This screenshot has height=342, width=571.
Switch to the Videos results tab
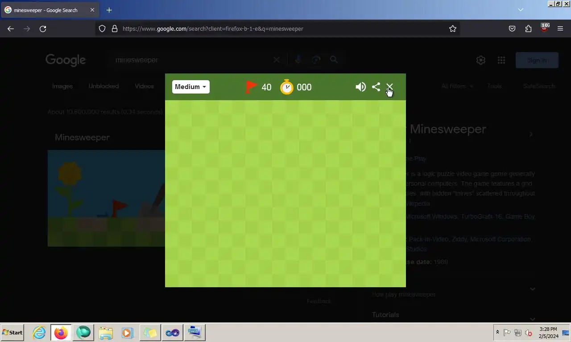[144, 86]
